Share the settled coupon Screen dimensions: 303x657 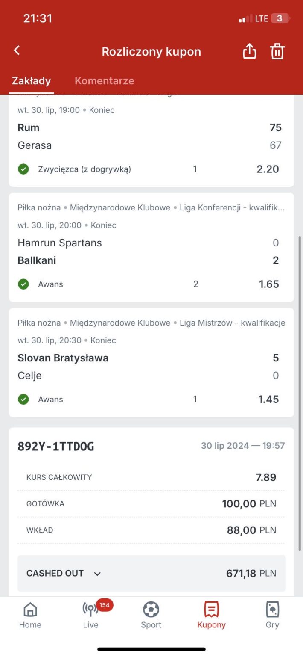coord(249,51)
